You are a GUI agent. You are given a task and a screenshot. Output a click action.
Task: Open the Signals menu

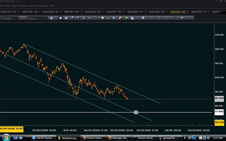click(x=32, y=6)
